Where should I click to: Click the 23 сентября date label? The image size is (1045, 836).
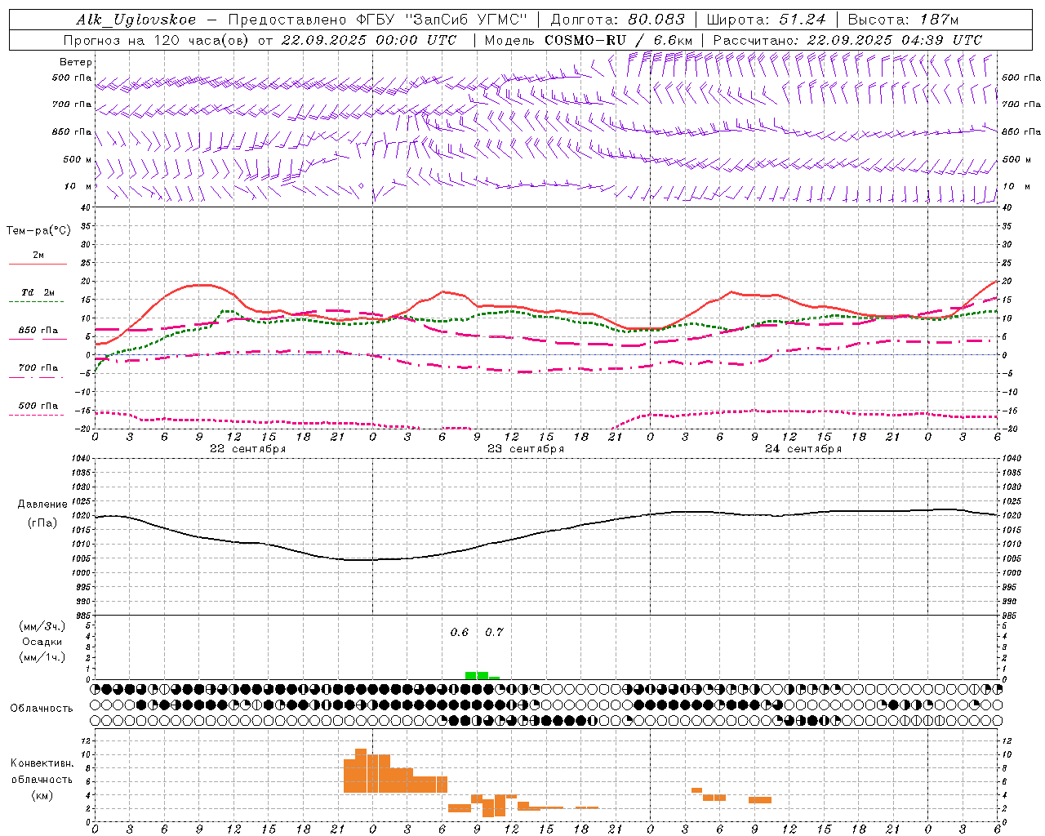pos(526,449)
